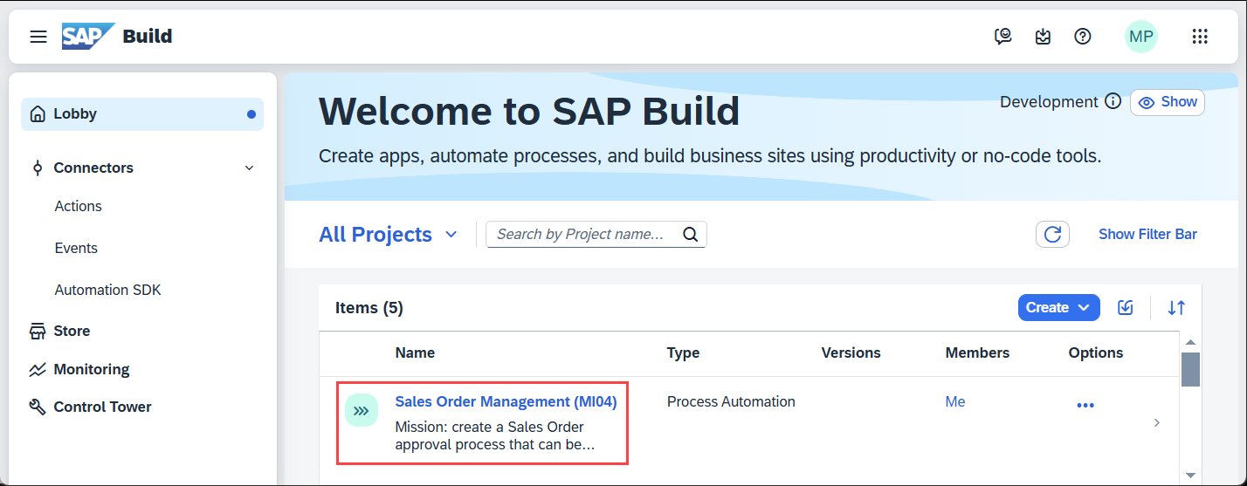Open the app launcher grid icon

point(1200,37)
